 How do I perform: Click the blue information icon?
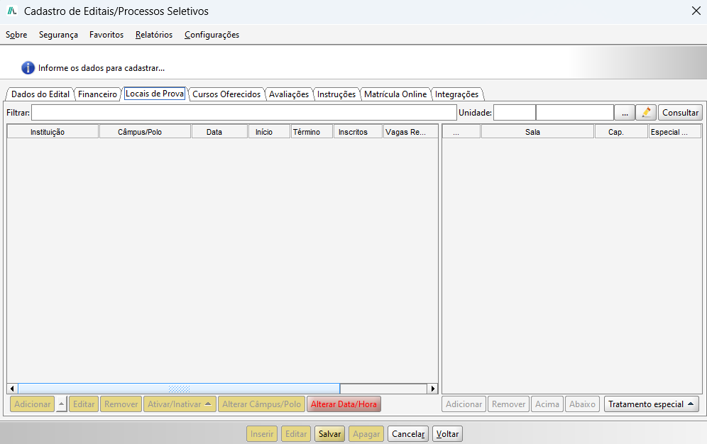coord(28,68)
